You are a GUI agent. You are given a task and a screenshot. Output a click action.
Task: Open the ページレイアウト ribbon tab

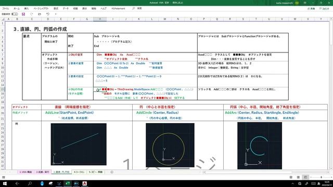[41, 8]
